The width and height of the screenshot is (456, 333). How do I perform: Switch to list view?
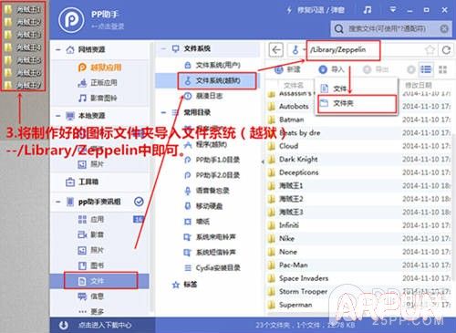(x=426, y=69)
